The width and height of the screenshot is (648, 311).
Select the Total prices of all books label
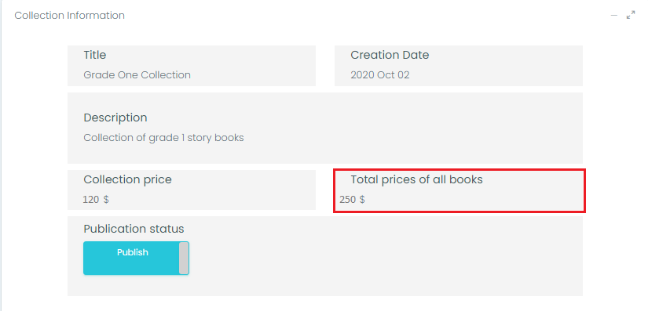tap(416, 179)
